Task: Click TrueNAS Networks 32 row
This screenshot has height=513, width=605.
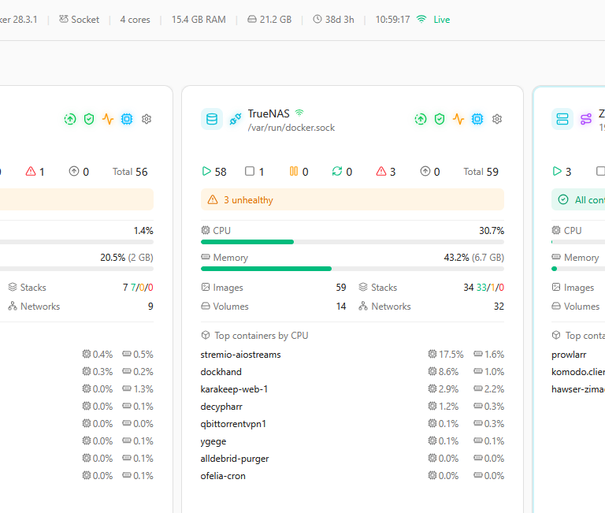Action: [x=432, y=306]
